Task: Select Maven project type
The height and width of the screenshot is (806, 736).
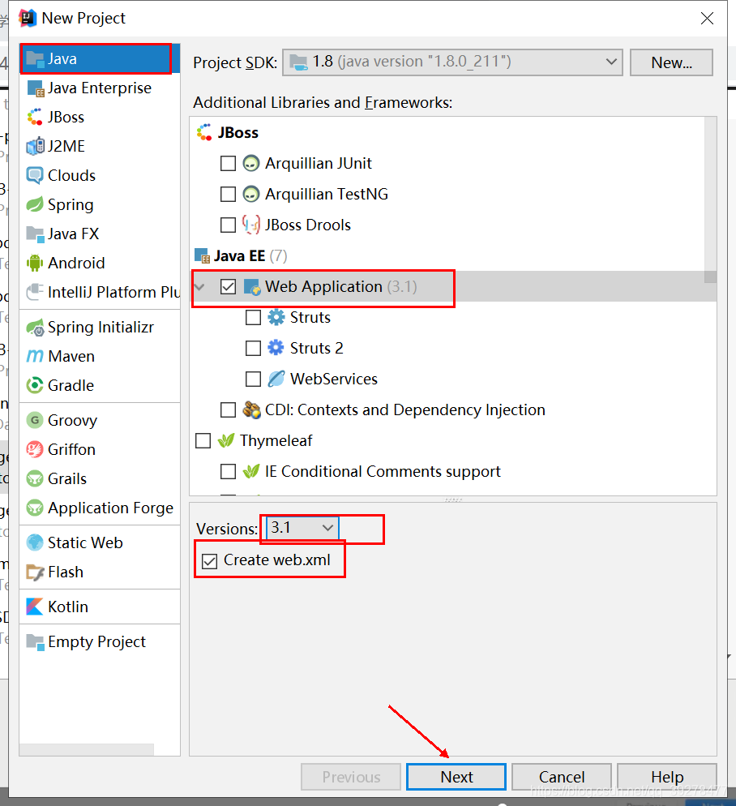Action: pos(100,356)
